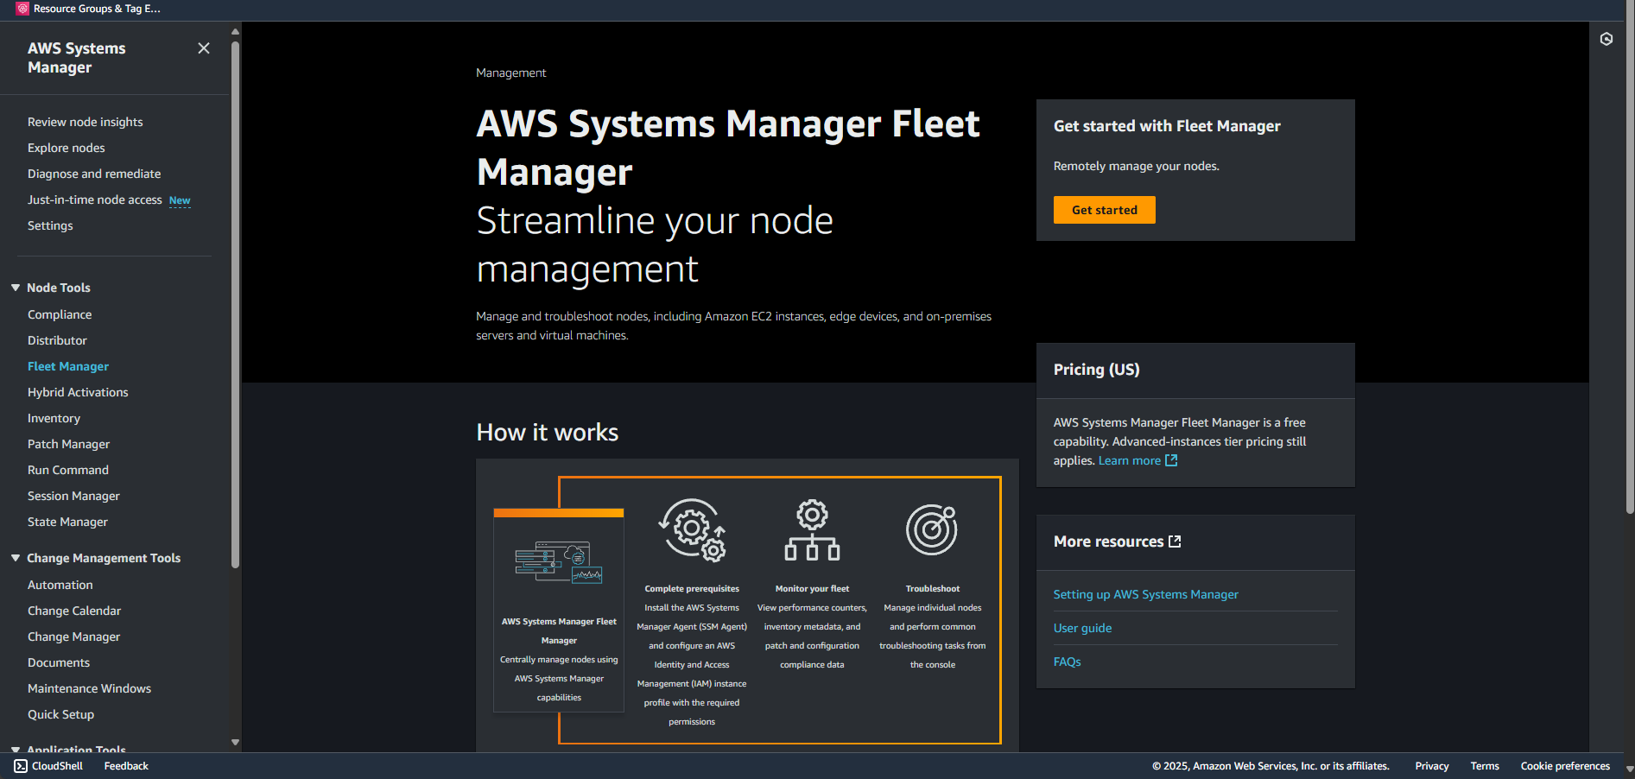Open Just-in-time node access page
This screenshot has height=779, width=1635.
tap(94, 199)
